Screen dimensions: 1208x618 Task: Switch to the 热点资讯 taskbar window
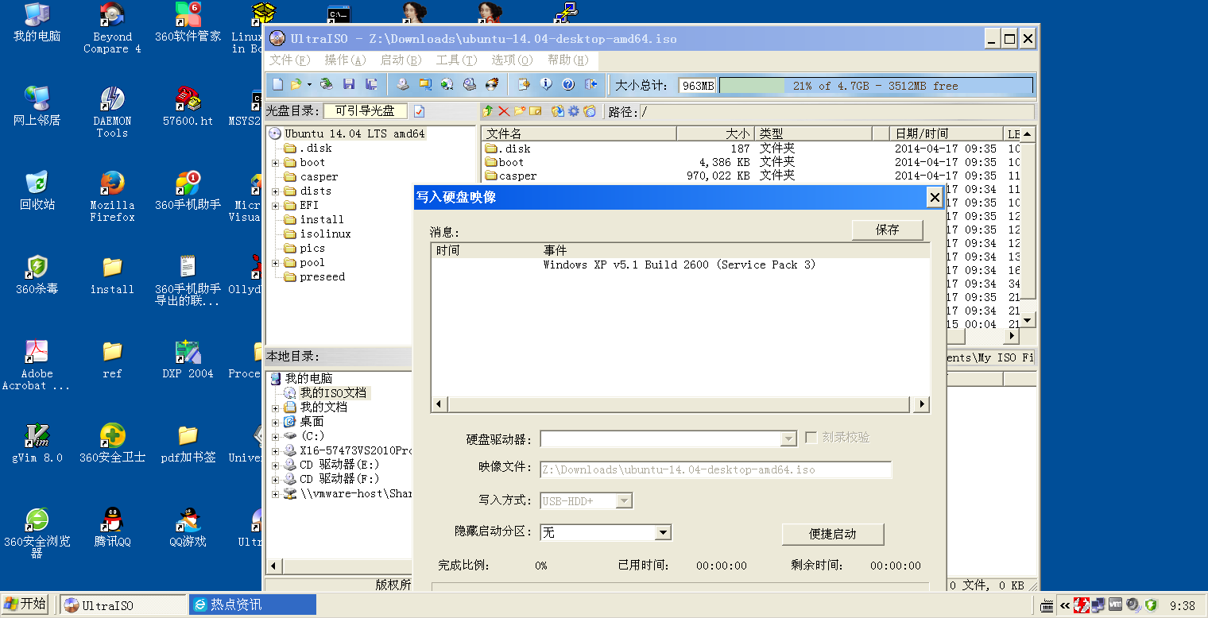[x=252, y=604]
